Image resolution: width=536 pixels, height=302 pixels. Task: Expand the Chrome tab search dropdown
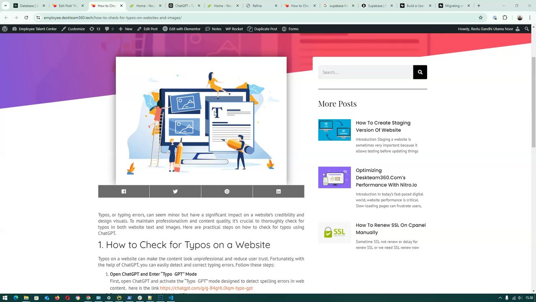click(5, 6)
